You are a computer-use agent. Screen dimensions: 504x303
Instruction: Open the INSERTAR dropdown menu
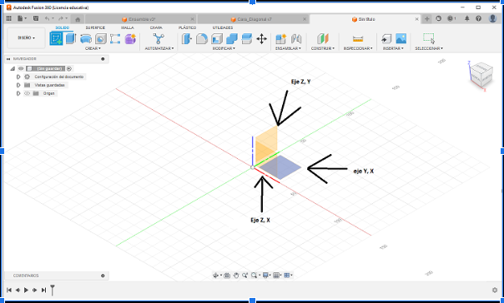393,48
